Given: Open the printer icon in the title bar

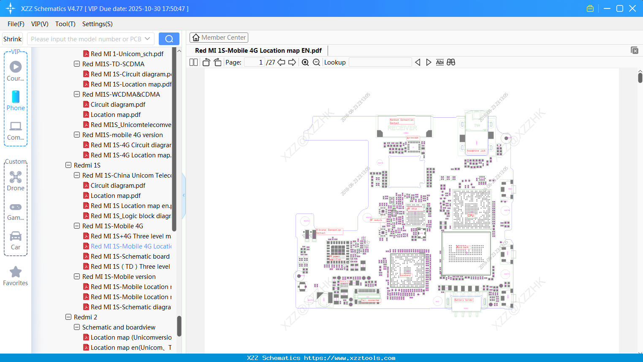Looking at the screenshot, I should 590,8.
